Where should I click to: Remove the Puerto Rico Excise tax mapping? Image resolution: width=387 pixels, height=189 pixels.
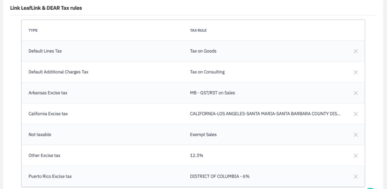tap(356, 176)
